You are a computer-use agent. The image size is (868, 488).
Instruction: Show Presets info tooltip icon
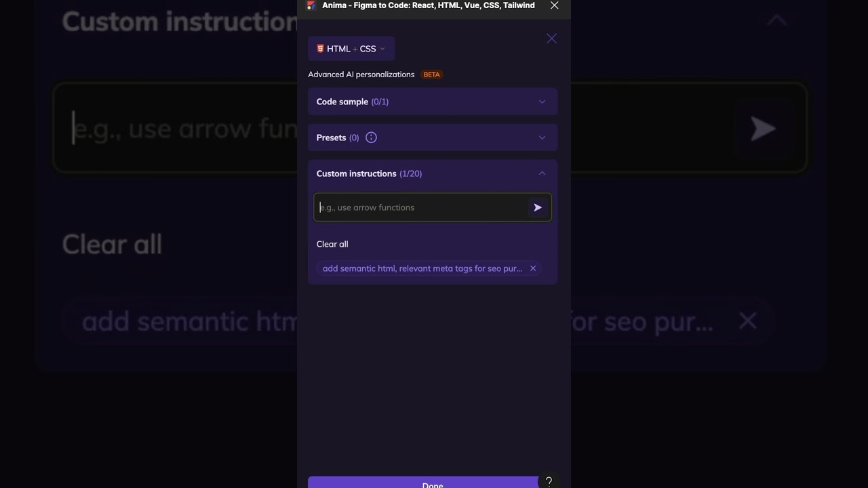(x=371, y=138)
